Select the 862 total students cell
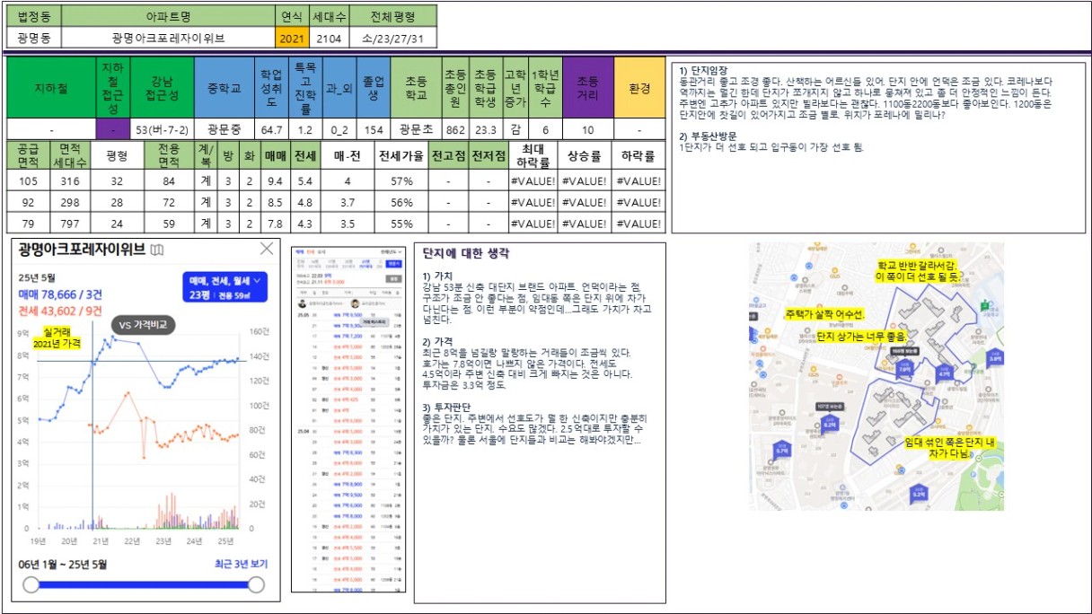This screenshot has width=1092, height=614. coord(455,130)
